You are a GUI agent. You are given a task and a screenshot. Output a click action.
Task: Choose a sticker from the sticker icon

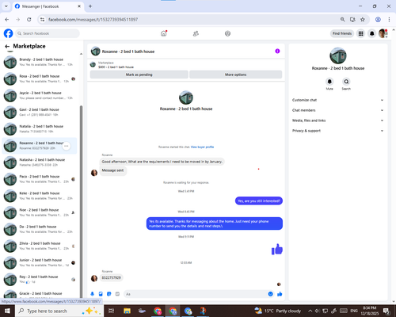[109, 294]
